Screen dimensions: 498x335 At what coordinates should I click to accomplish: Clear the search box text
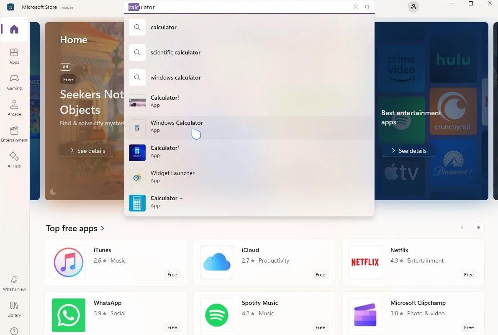355,7
